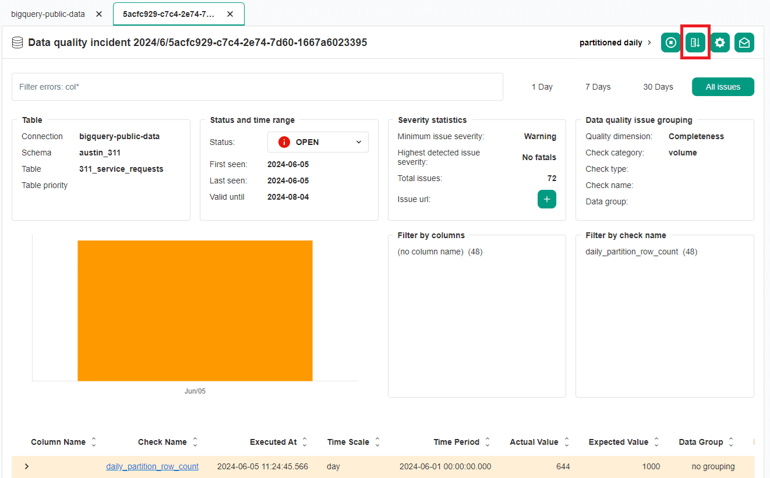Click the Table priority label
The width and height of the screenshot is (770, 478).
point(45,185)
